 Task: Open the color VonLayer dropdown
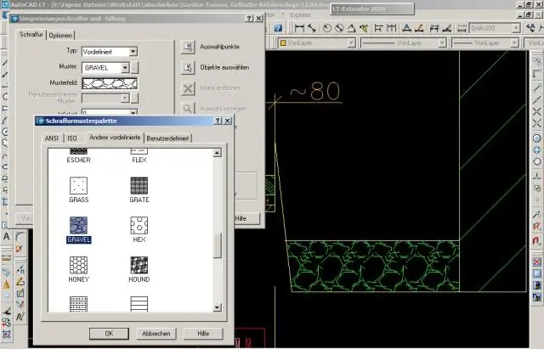351,43
